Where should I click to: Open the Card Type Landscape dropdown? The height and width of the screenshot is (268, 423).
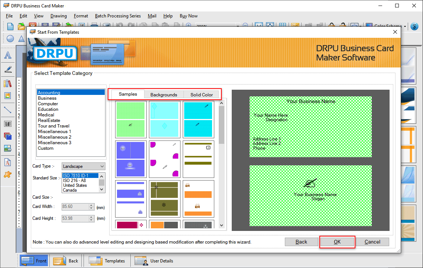coord(83,166)
